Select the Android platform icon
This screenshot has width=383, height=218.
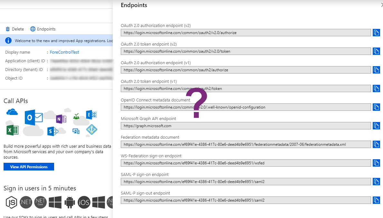[x=70, y=202]
